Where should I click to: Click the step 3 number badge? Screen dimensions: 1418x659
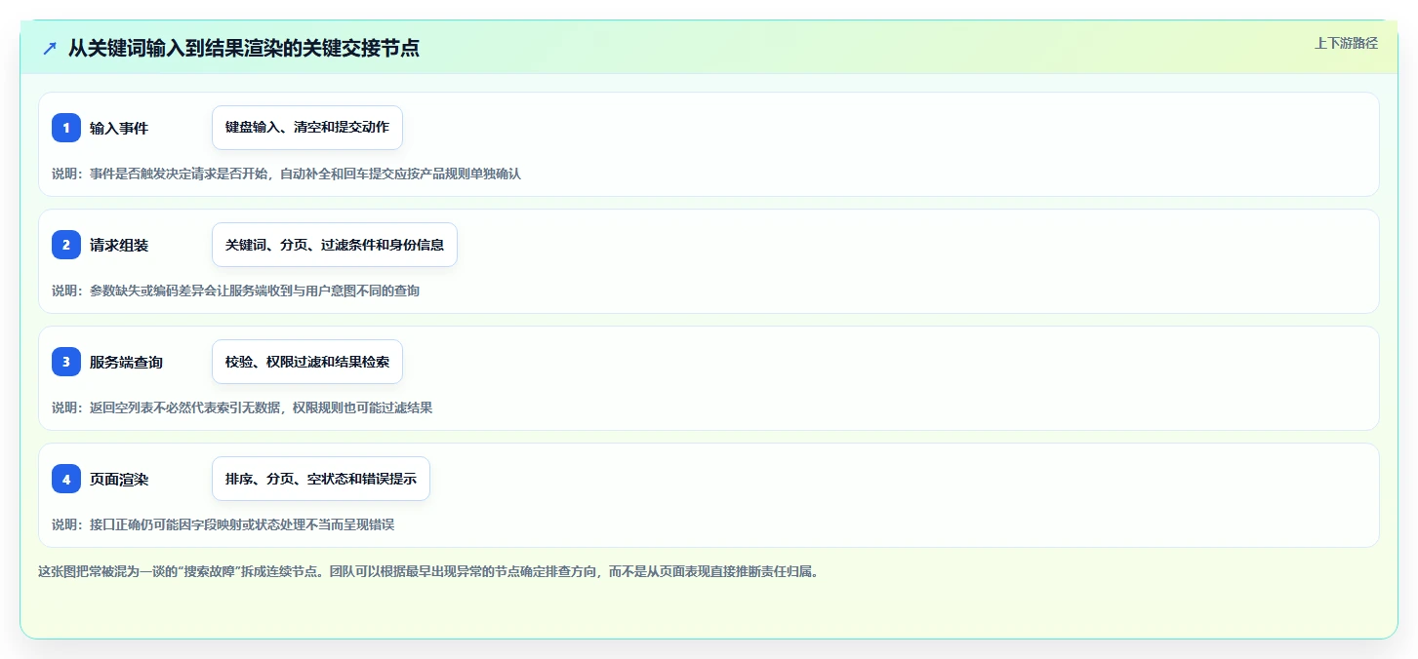(x=66, y=362)
